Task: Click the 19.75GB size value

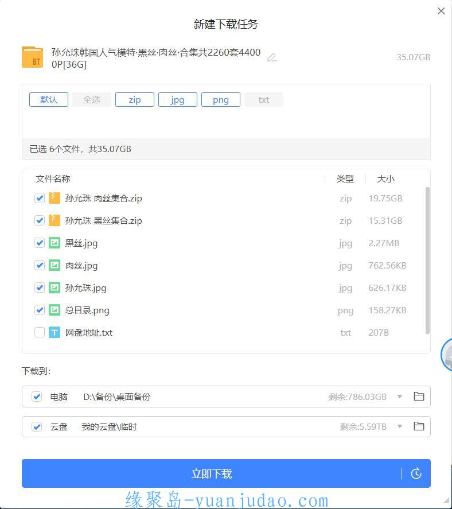Action: (x=385, y=199)
